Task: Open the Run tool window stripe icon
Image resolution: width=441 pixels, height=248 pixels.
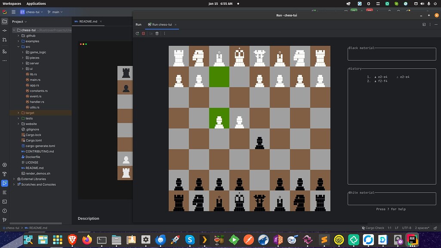Action: pos(5,184)
